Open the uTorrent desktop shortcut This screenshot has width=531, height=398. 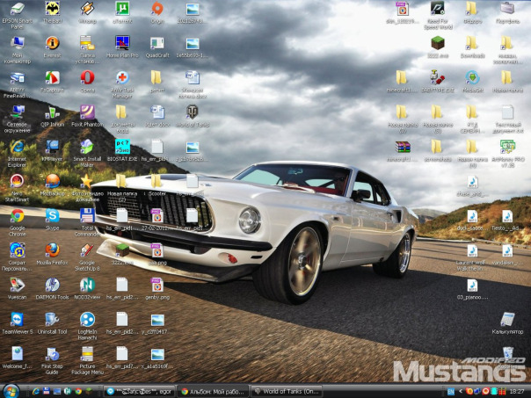pyautogui.click(x=121, y=11)
